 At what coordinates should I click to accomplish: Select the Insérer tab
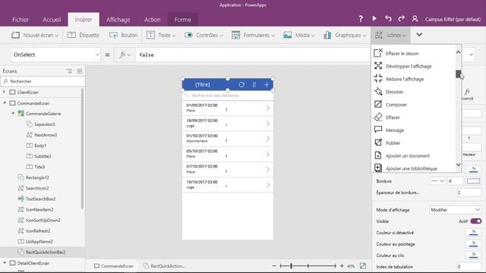(84, 20)
